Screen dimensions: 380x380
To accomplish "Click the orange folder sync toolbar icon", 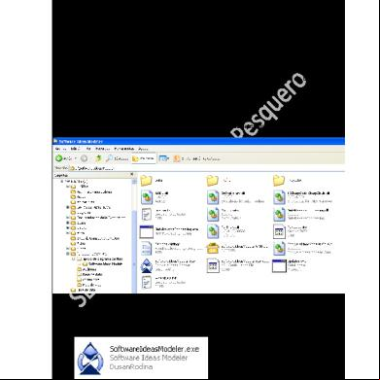I will pos(177,158).
